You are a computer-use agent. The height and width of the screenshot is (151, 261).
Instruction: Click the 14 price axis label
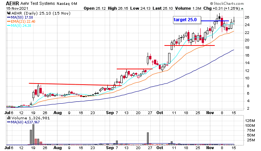click(x=247, y=63)
